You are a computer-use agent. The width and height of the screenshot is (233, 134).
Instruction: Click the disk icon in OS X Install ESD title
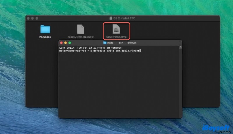[111, 18]
